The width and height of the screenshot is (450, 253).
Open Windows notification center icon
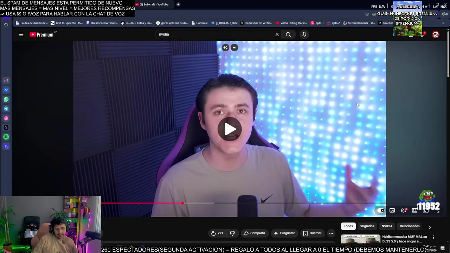point(442,248)
